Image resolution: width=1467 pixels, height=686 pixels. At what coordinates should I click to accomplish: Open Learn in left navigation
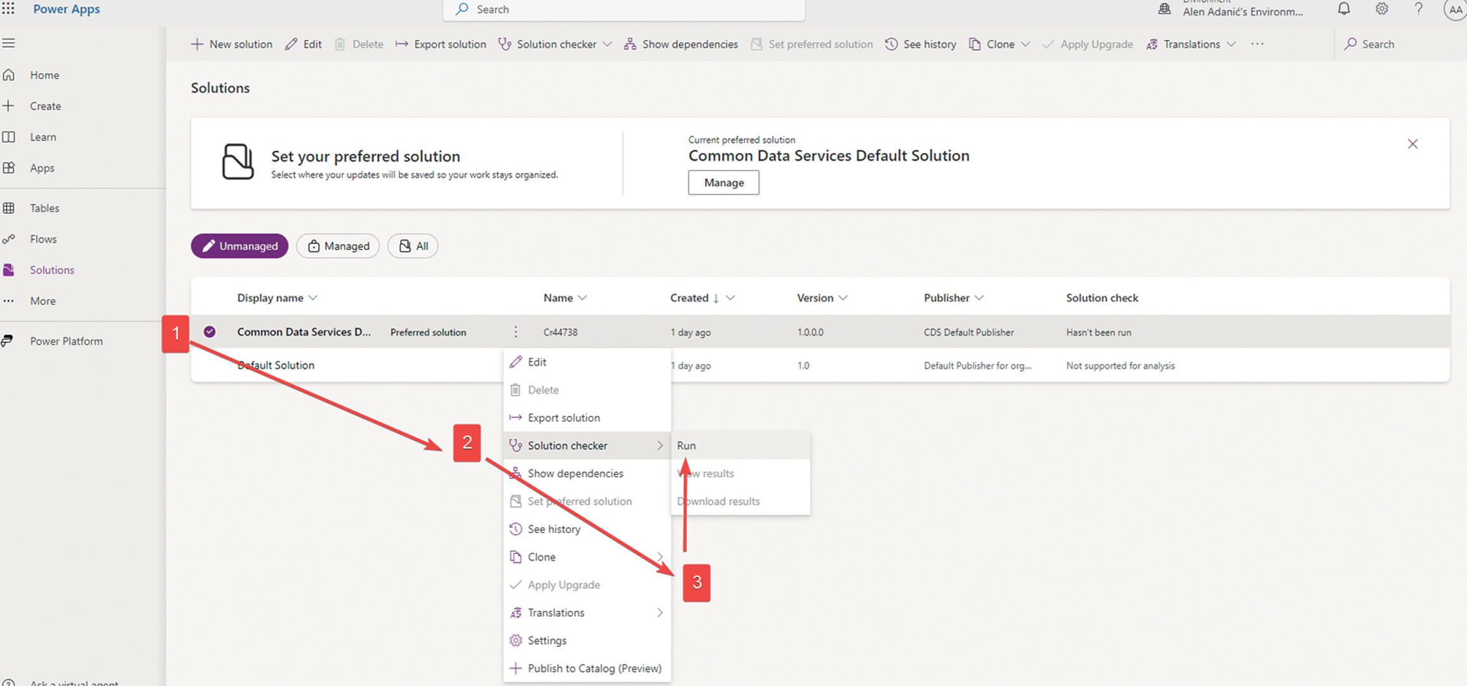[x=43, y=137]
